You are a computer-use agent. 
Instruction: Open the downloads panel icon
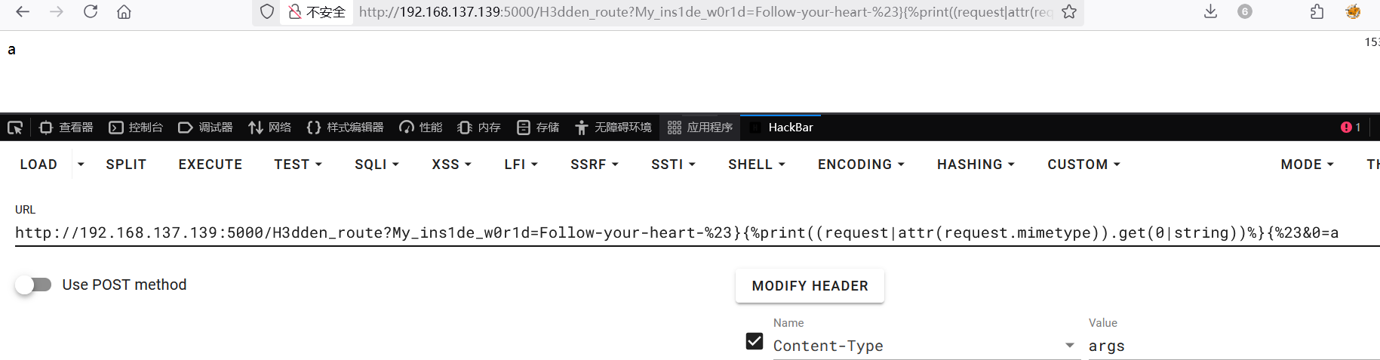click(x=1210, y=11)
